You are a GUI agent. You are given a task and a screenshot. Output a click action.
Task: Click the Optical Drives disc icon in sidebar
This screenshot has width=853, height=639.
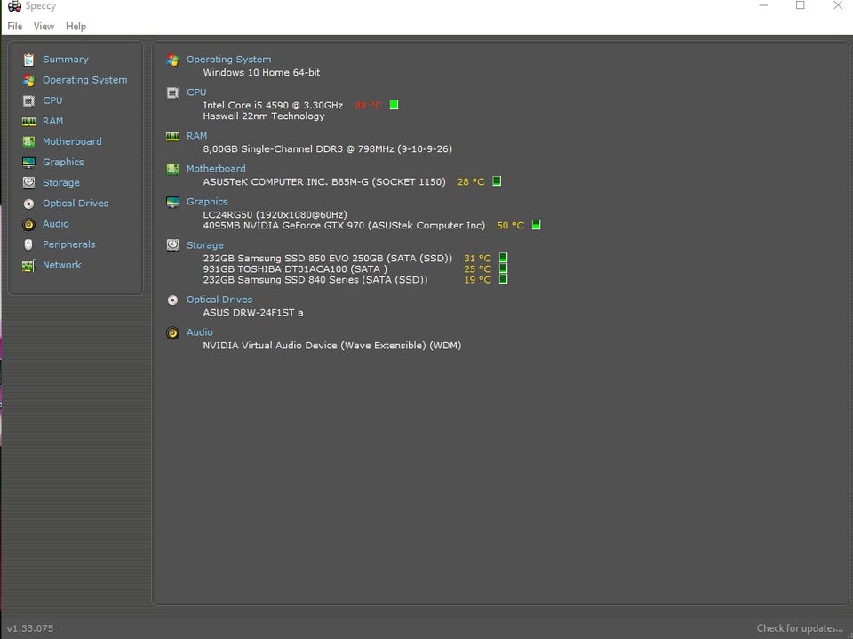tap(28, 204)
